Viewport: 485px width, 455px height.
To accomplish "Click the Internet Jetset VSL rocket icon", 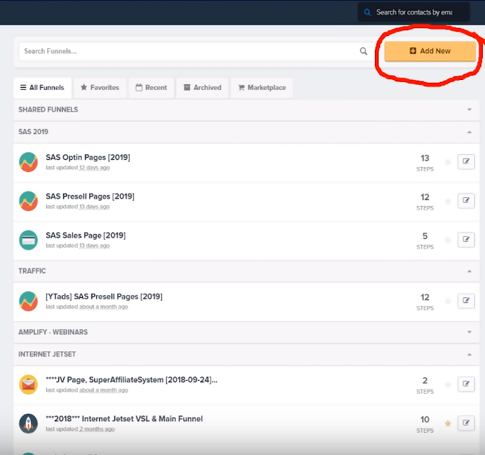I will [x=29, y=423].
